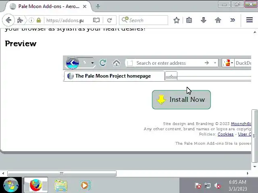Open the Cookies policy link
This screenshot has width=258, height=193.
coord(225,134)
